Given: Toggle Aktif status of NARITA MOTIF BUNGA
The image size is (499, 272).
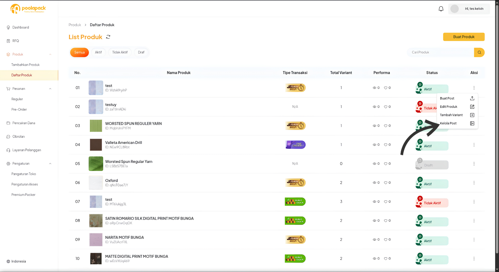Looking at the screenshot, I should pos(432,240).
